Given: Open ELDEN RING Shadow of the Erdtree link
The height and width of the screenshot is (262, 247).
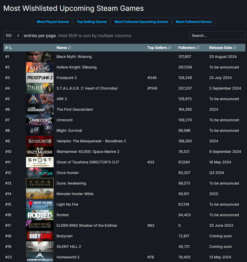Looking at the screenshot, I should 87,225.
